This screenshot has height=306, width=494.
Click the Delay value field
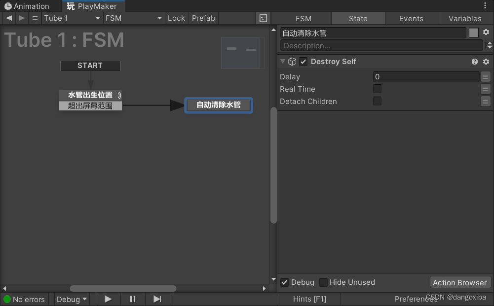pos(426,77)
